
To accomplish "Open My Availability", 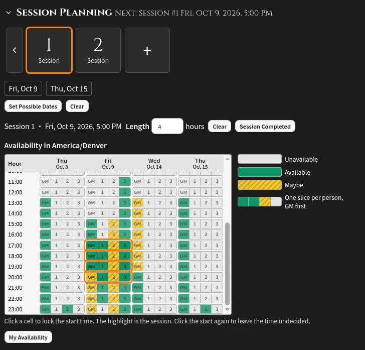I will (28, 337).
